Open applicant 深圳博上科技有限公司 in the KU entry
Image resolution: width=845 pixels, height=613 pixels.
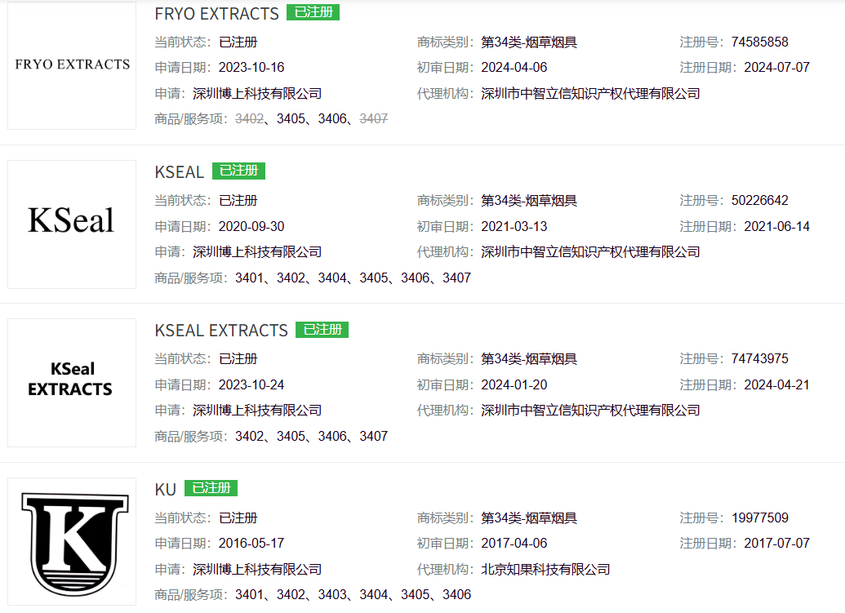257,569
